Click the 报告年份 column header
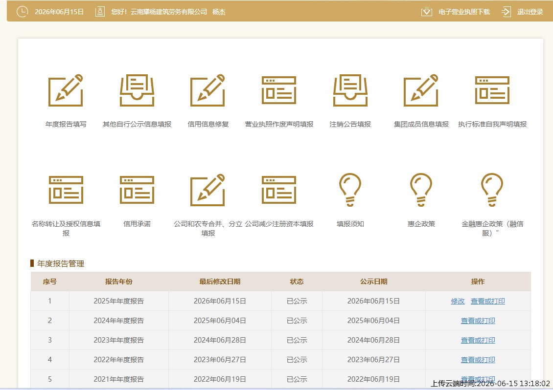The image size is (553, 390). (x=118, y=282)
